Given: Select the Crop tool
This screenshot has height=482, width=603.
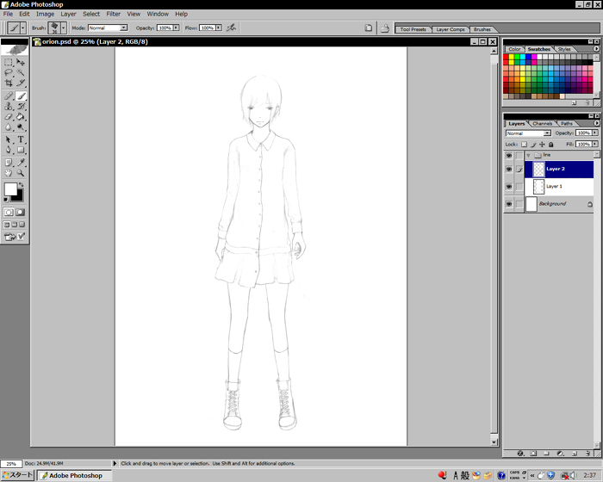Looking at the screenshot, I should pos(9,84).
